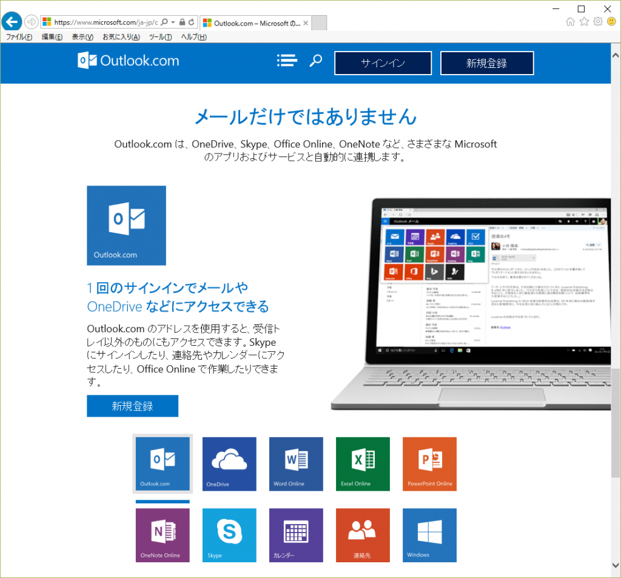Minimize the browser window

[556, 8]
